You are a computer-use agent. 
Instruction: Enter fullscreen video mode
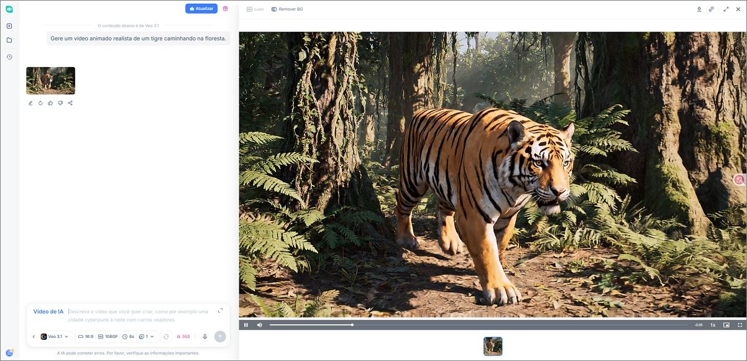click(740, 325)
